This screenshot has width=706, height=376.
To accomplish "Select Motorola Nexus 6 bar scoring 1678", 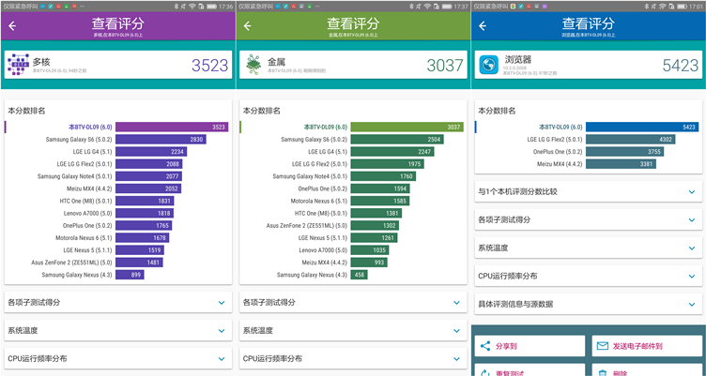I will 142,237.
